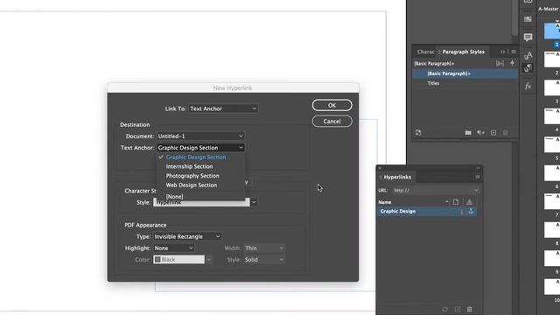
Task: Open the Highlight dropdown set to None
Action: (x=173, y=248)
